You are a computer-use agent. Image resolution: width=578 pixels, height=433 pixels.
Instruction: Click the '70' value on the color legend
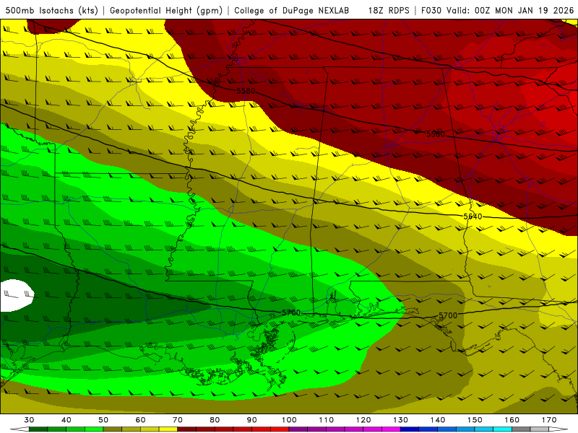pos(178,420)
